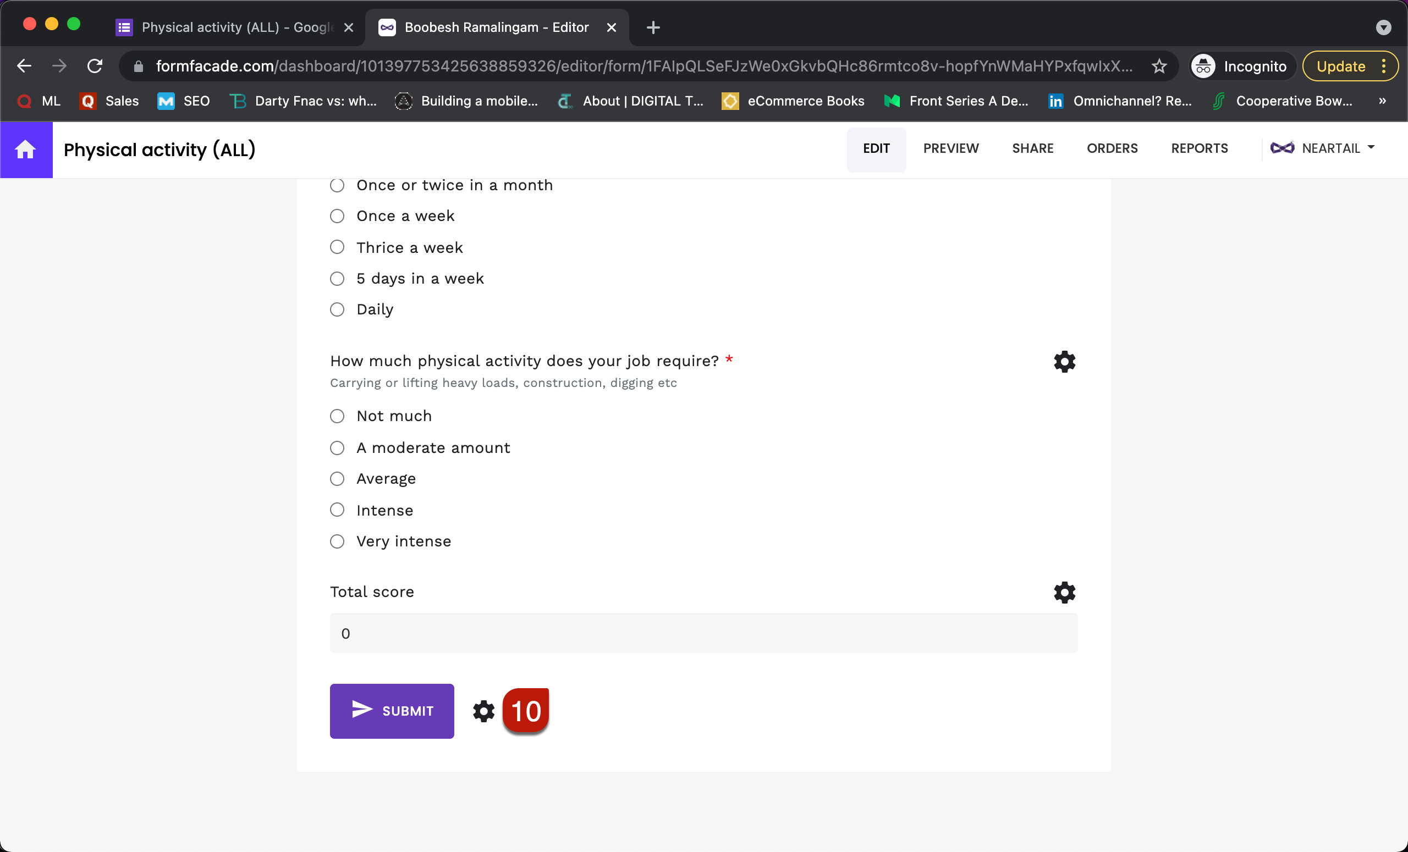Screen dimensions: 1408x852
Task: Open settings for the Total score field
Action: pyautogui.click(x=1064, y=592)
